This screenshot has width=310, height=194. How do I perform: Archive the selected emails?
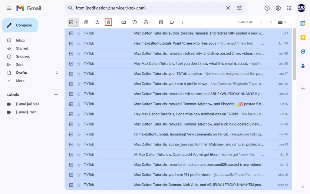click(x=86, y=22)
